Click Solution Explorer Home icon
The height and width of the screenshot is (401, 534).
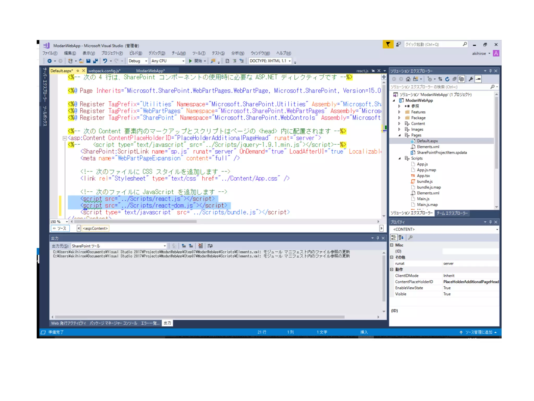pos(408,79)
